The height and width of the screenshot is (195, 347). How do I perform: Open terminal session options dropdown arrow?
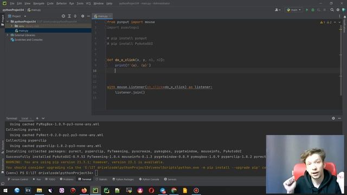43,118
